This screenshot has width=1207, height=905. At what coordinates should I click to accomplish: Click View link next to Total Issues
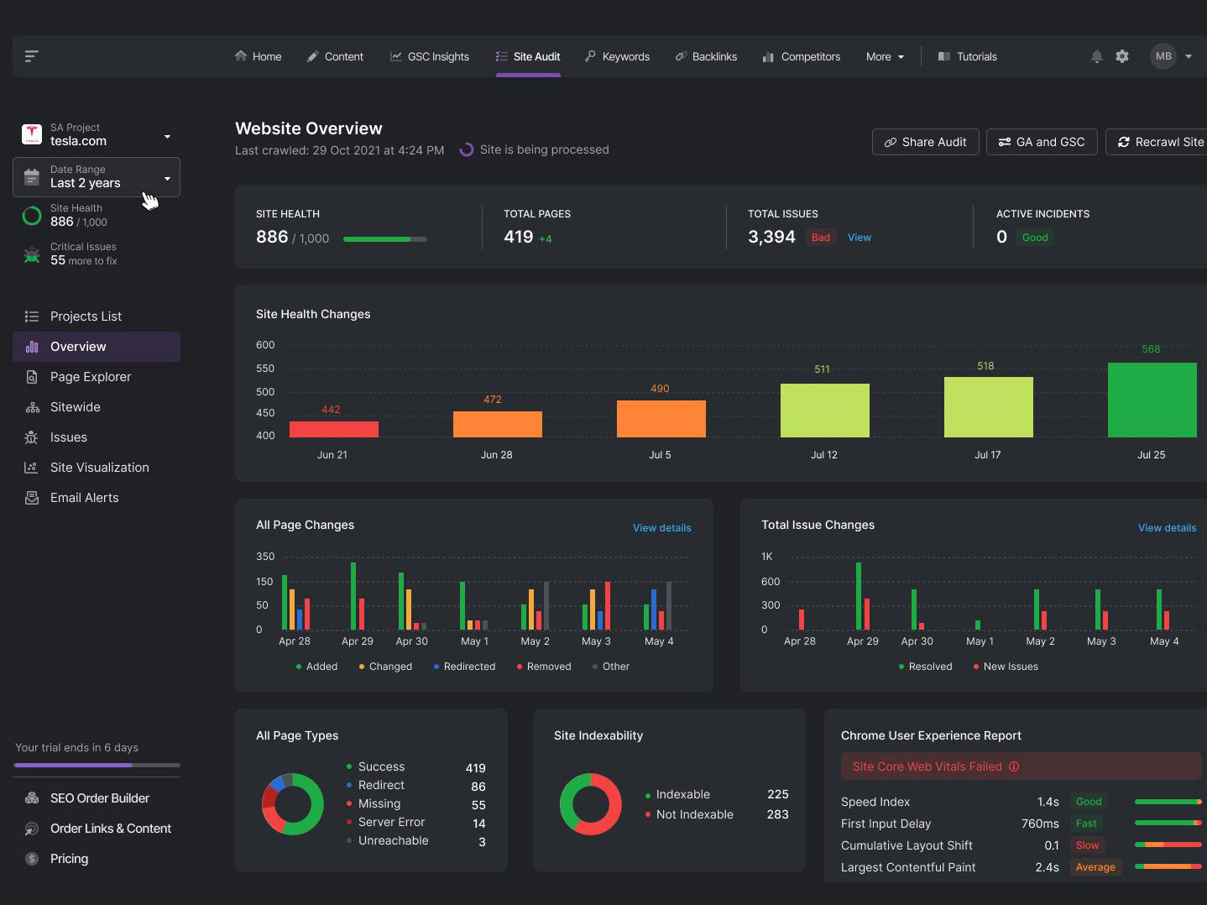pyautogui.click(x=860, y=238)
